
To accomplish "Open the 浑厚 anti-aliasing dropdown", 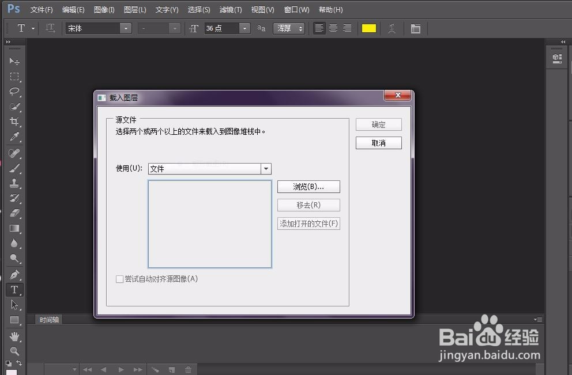I will 288,28.
